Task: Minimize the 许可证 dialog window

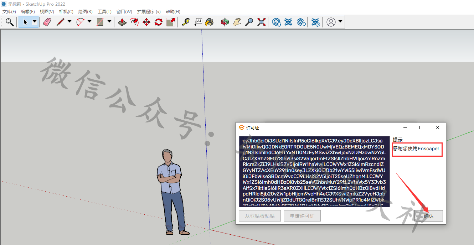Action: (x=405, y=127)
